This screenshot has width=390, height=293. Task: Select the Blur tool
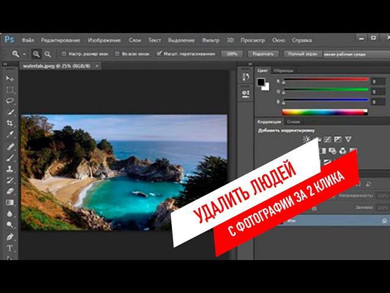[x=10, y=214]
